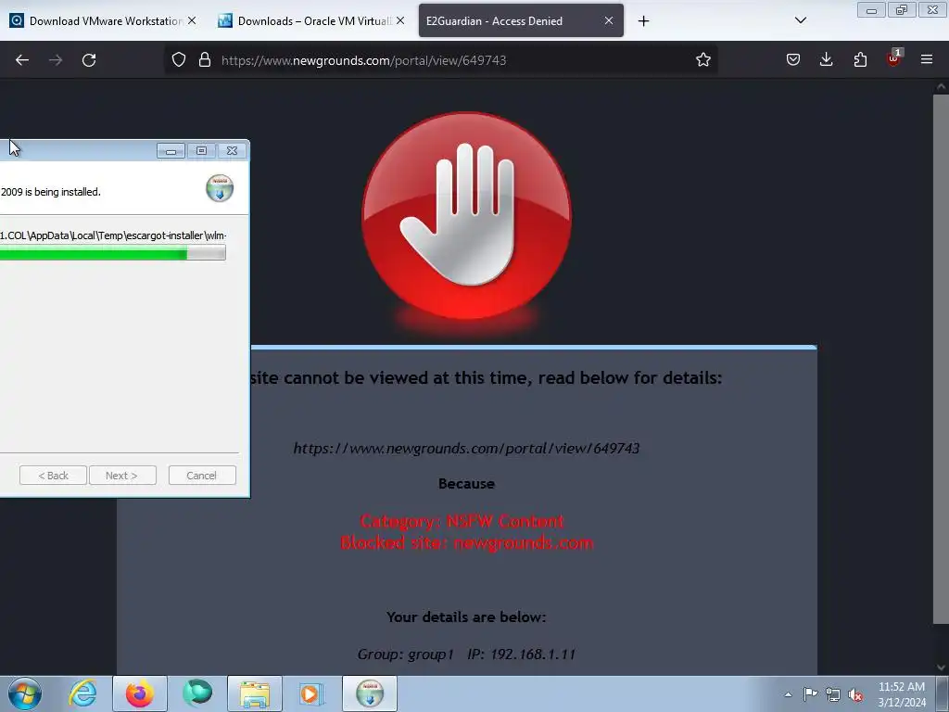View site security padlock info
The image size is (949, 712).
(x=205, y=60)
